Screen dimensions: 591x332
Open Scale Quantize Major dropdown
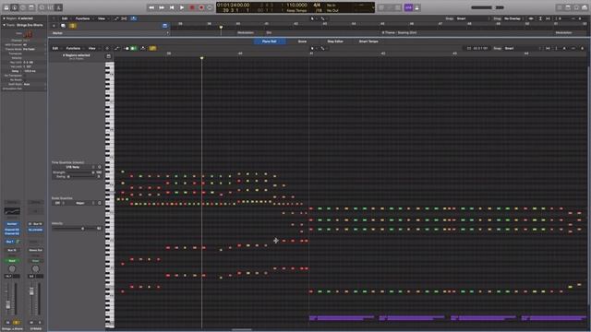(82, 203)
